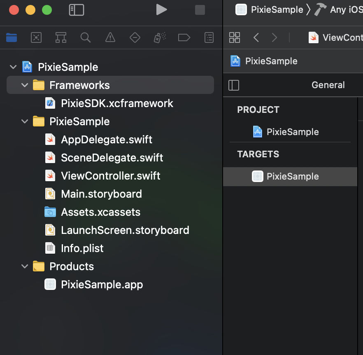Open the Find navigator

86,37
